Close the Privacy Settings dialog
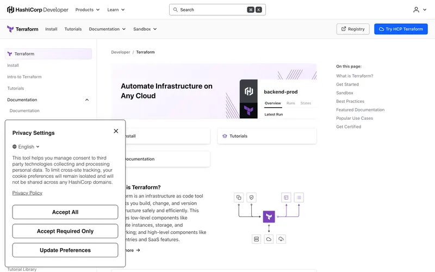This screenshot has width=435, height=272. [x=116, y=131]
